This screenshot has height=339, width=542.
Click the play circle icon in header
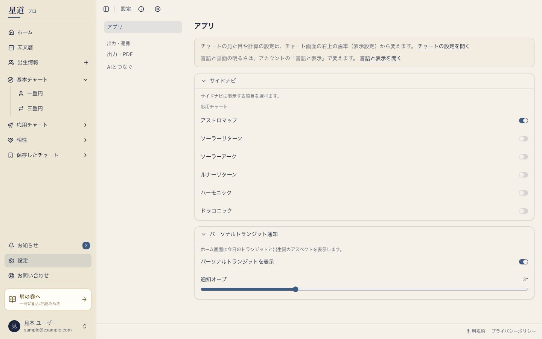pyautogui.click(x=158, y=9)
